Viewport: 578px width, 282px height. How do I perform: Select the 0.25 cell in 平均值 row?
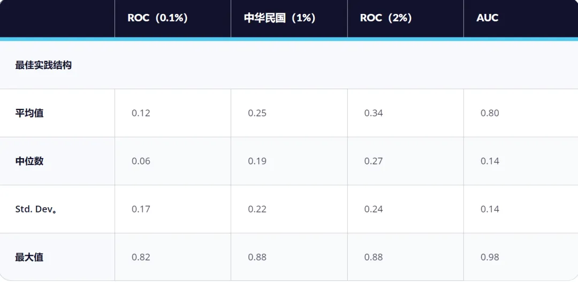(289, 113)
